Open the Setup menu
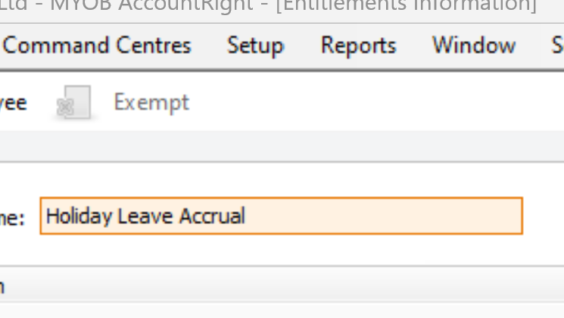The width and height of the screenshot is (564, 318). click(x=255, y=45)
